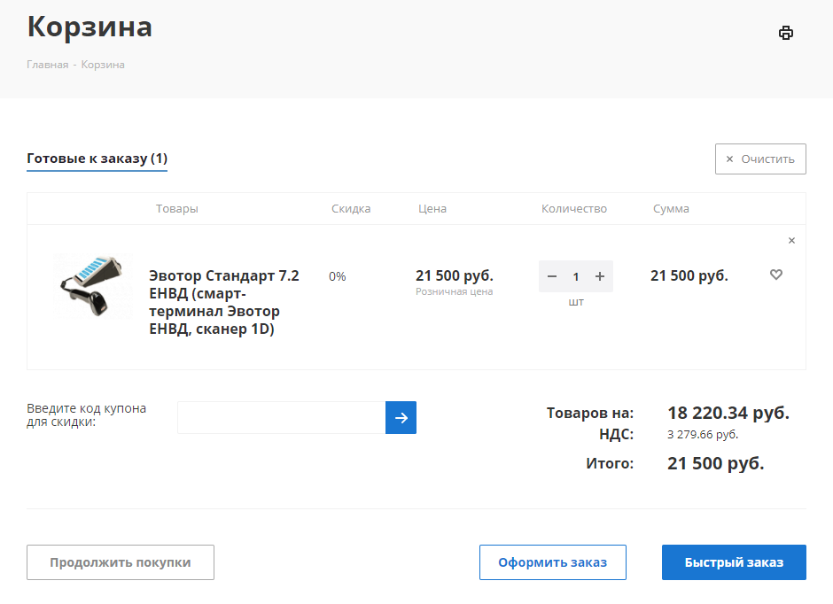
Task: Apply coupon with the blue arrow button
Action: 401,418
